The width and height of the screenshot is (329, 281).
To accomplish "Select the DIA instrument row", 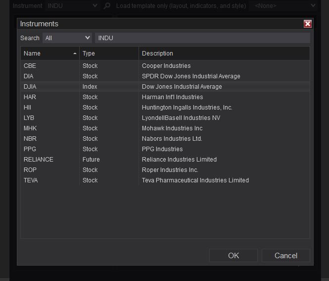I will (165, 76).
